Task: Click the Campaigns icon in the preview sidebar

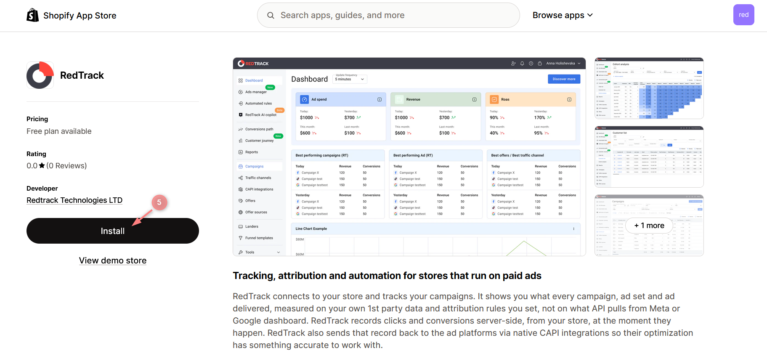Action: [241, 166]
